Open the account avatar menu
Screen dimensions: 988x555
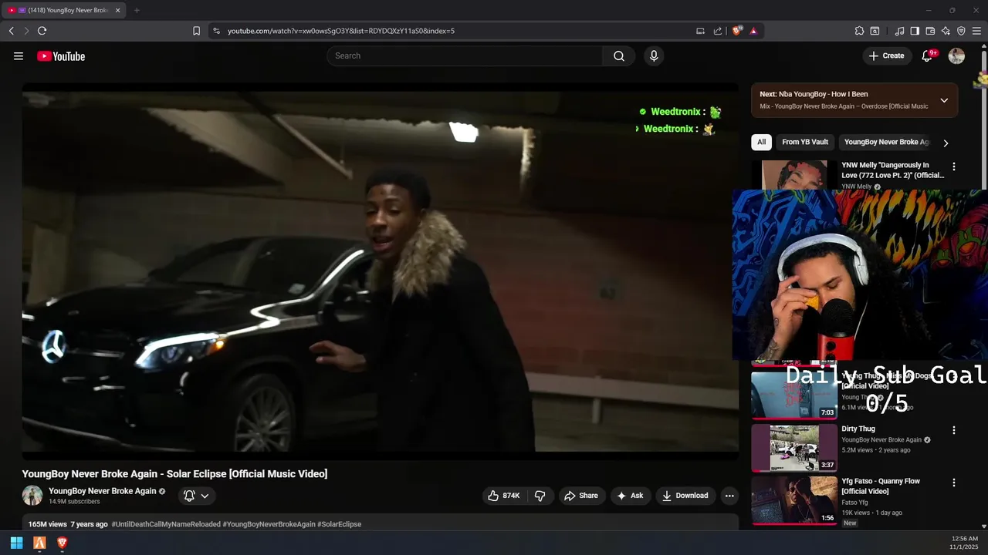pos(956,55)
